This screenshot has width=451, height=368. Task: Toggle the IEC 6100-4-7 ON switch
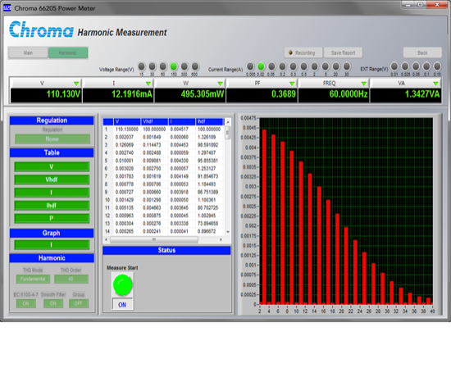click(x=25, y=303)
